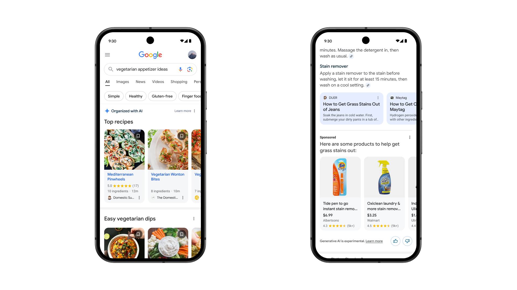The width and height of the screenshot is (517, 290).
Task: Expand the three-dot menu on sponsored result
Action: (x=409, y=137)
